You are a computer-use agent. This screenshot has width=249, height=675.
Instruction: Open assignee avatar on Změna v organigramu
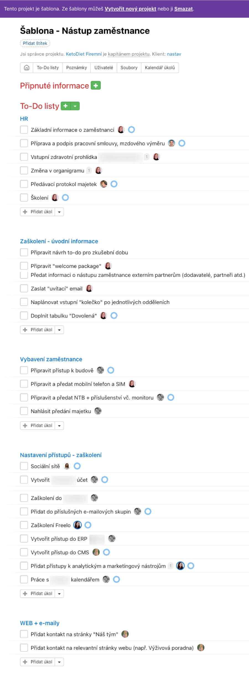point(98,171)
